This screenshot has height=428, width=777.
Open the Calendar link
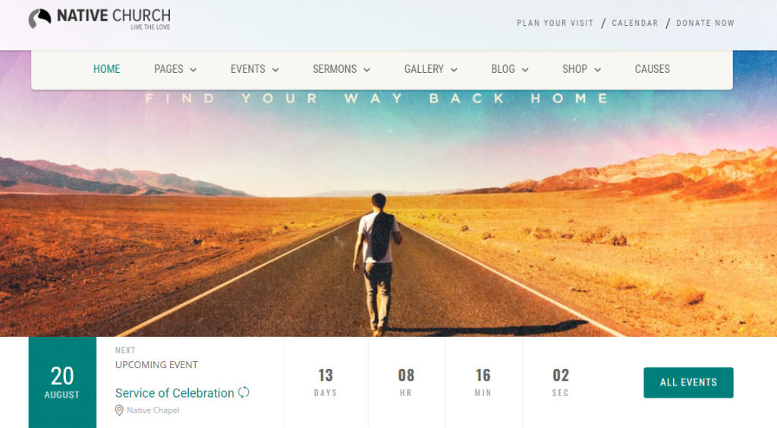pos(635,23)
